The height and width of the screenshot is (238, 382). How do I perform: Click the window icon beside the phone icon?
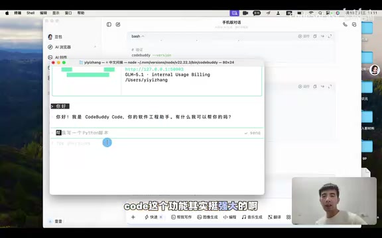(x=354, y=24)
